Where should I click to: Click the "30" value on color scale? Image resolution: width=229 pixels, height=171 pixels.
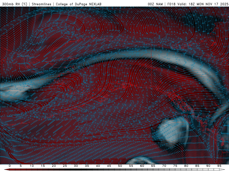76,166
